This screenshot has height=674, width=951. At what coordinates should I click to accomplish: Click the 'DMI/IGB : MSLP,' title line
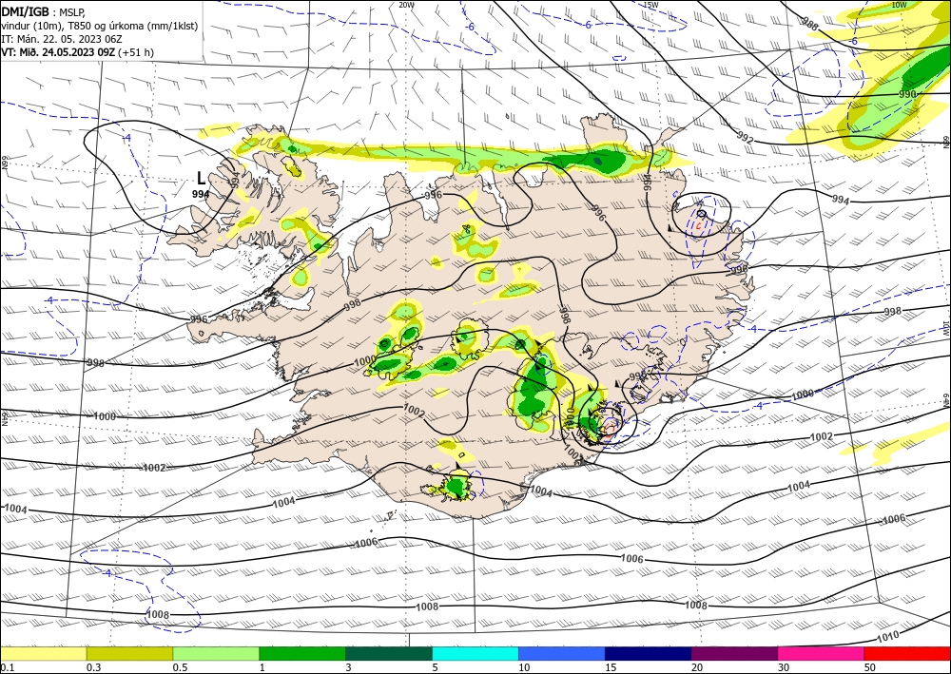[x=43, y=11]
